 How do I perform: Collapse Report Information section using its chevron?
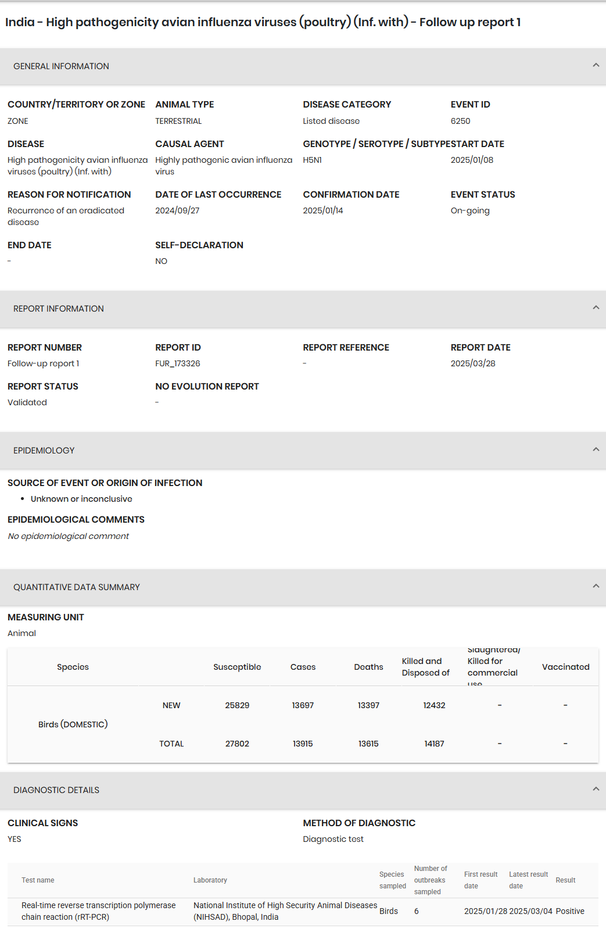point(596,308)
